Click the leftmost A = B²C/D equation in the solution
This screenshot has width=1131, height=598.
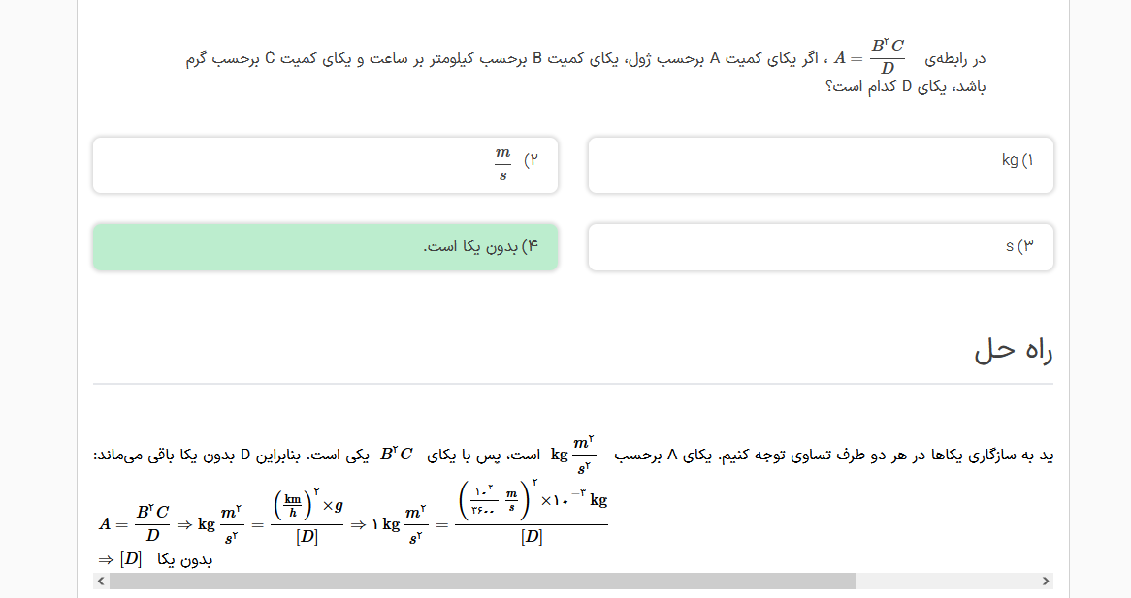pyautogui.click(x=134, y=524)
